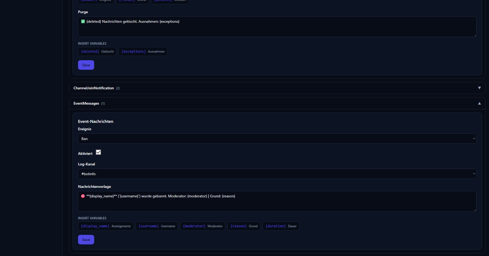The image size is (489, 256).
Task: Click the EventMessages collapse arrow
Action: click(x=479, y=103)
